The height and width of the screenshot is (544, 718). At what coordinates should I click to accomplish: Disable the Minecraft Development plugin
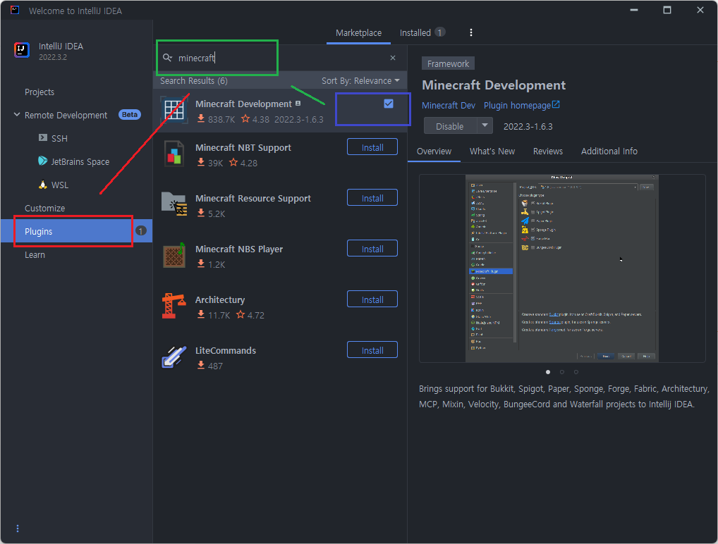tap(450, 126)
